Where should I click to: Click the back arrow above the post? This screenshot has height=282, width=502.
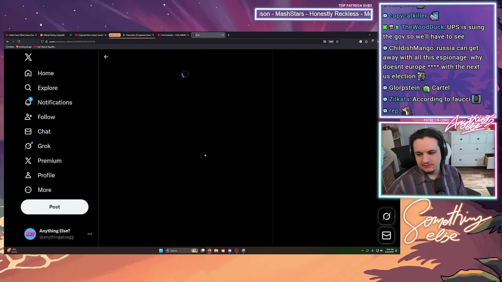pyautogui.click(x=106, y=57)
